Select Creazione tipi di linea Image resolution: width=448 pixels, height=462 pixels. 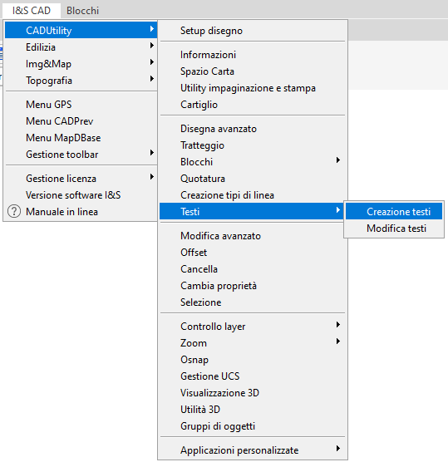(x=253, y=194)
